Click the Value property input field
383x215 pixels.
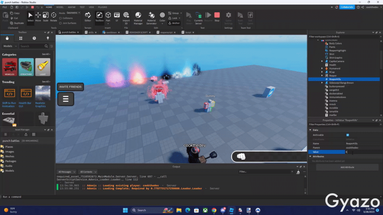coord(363,152)
